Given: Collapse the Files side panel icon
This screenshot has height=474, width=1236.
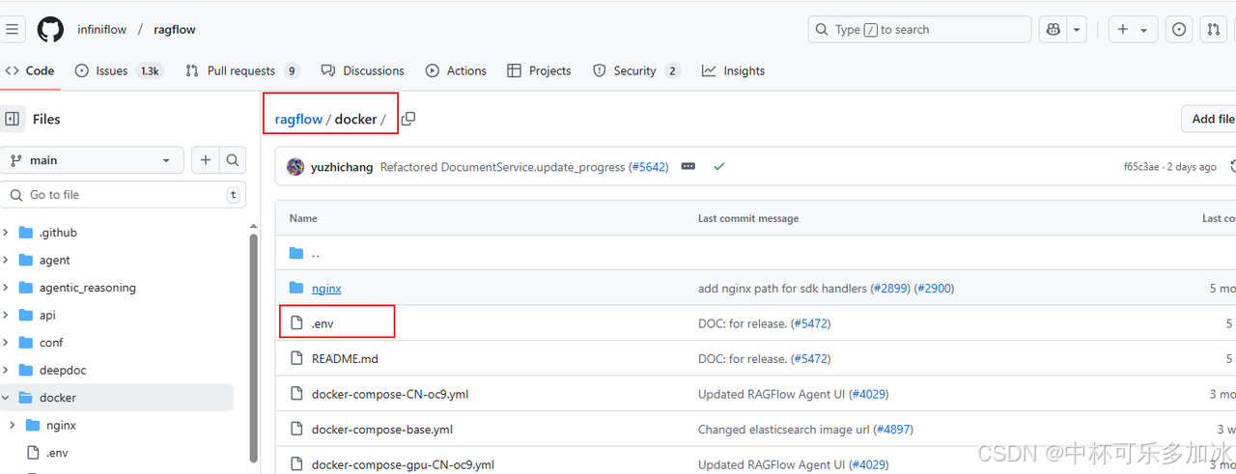Looking at the screenshot, I should [x=13, y=119].
